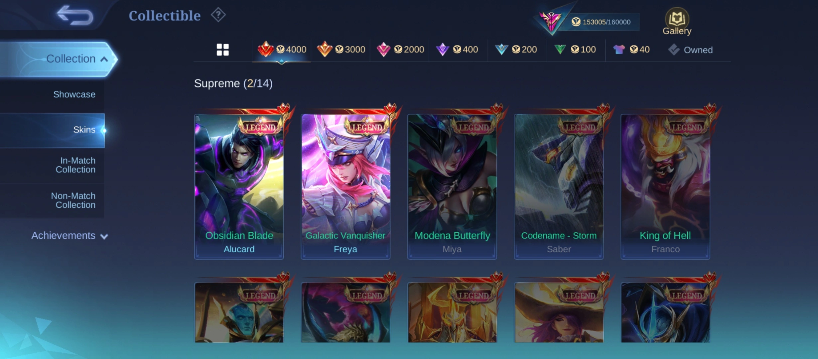The image size is (818, 359).
Task: Go back using the return arrow
Action: 75,15
